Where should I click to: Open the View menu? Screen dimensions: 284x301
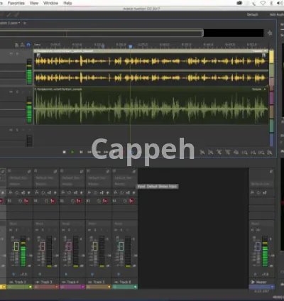(x=34, y=3)
